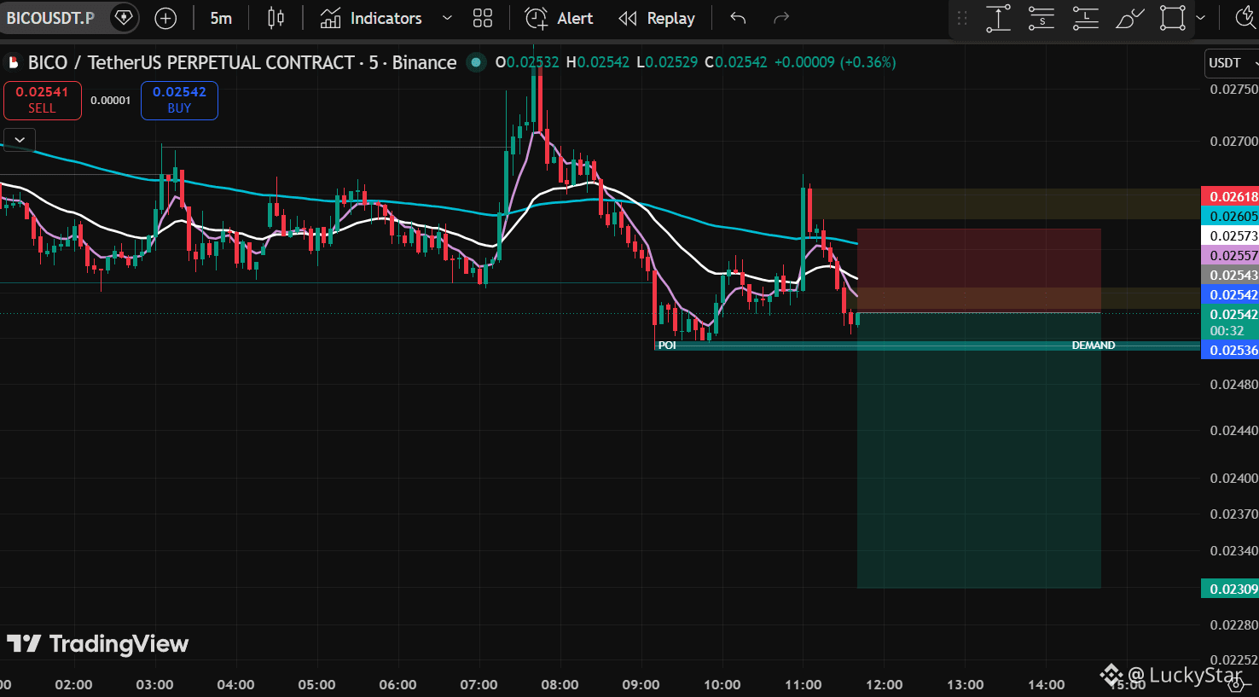1259x697 pixels.
Task: Open quick search lightning icon
Action: (1245, 18)
